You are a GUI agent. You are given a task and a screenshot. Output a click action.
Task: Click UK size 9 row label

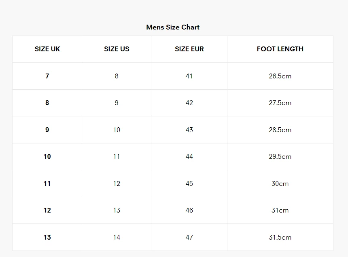click(47, 130)
